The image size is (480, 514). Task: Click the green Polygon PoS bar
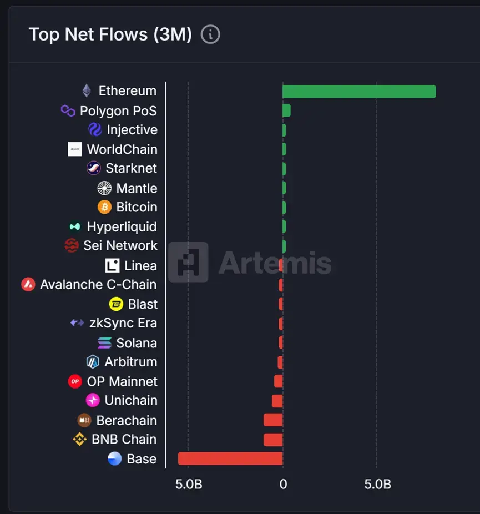click(x=286, y=110)
